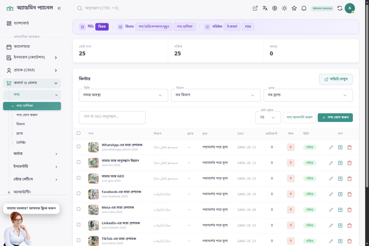Delete the TikTok product SARA-26-23
The height and width of the screenshot is (246, 369).
click(x=350, y=241)
